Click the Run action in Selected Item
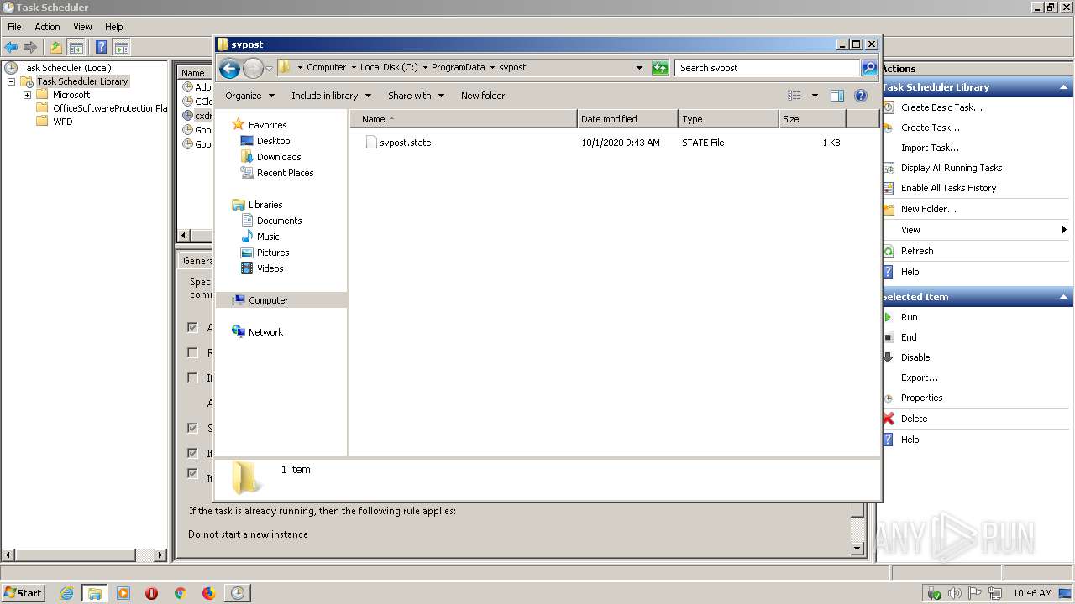Screen dimensions: 1075x604 click(x=909, y=317)
